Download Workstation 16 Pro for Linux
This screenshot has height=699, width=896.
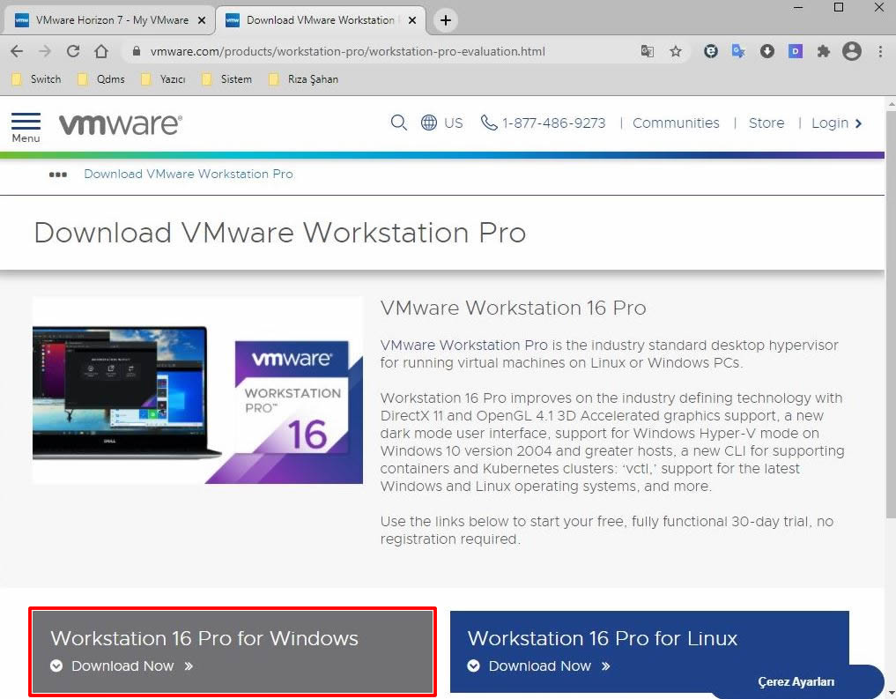click(649, 651)
